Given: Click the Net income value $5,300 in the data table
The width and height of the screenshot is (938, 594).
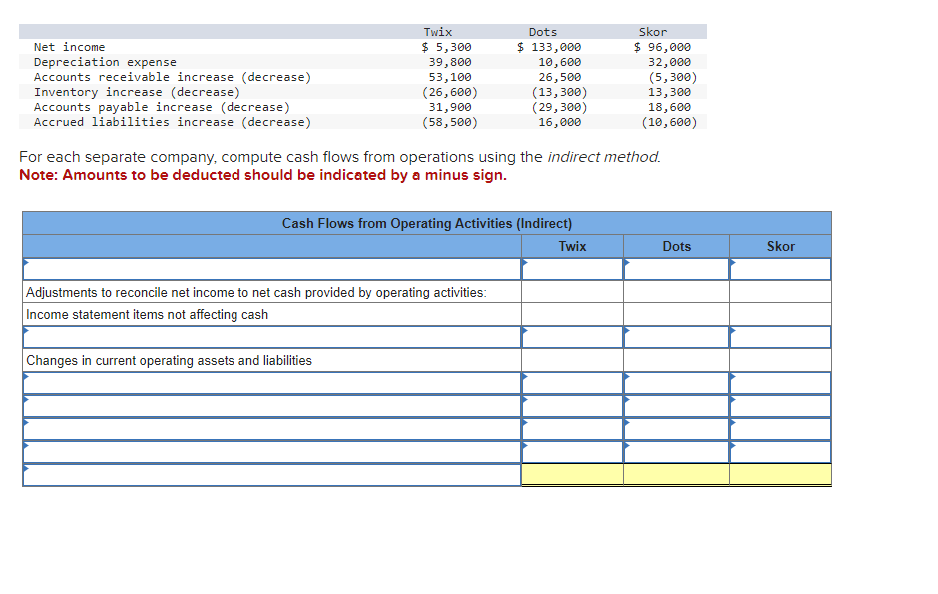Looking at the screenshot, I should 448,46.
